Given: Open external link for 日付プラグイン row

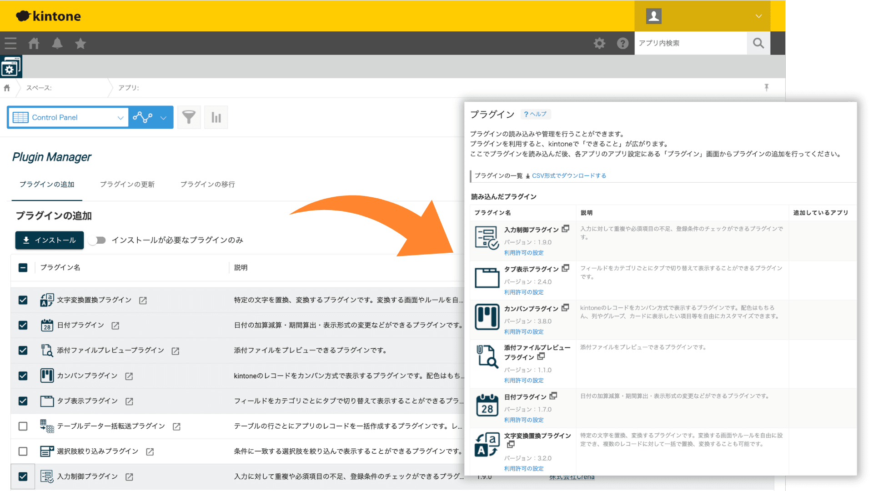Looking at the screenshot, I should (115, 326).
